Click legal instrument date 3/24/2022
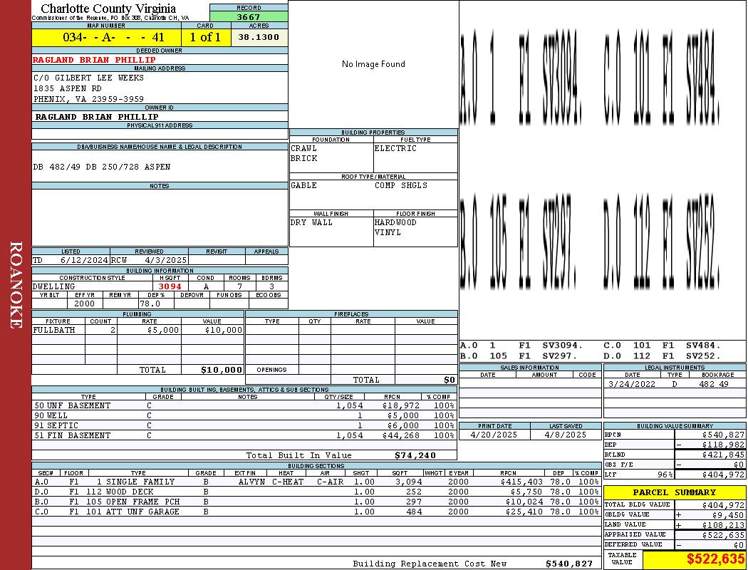 (632, 384)
